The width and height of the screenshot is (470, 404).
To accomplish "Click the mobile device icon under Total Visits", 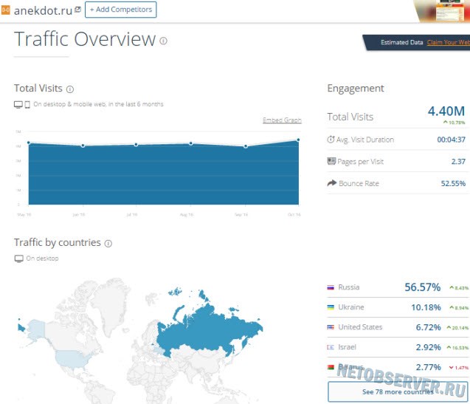I will tap(27, 104).
